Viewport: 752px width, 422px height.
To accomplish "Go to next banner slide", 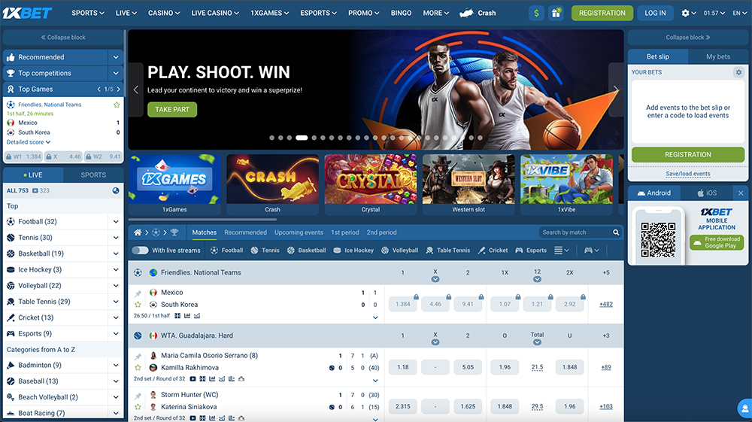I will click(616, 90).
